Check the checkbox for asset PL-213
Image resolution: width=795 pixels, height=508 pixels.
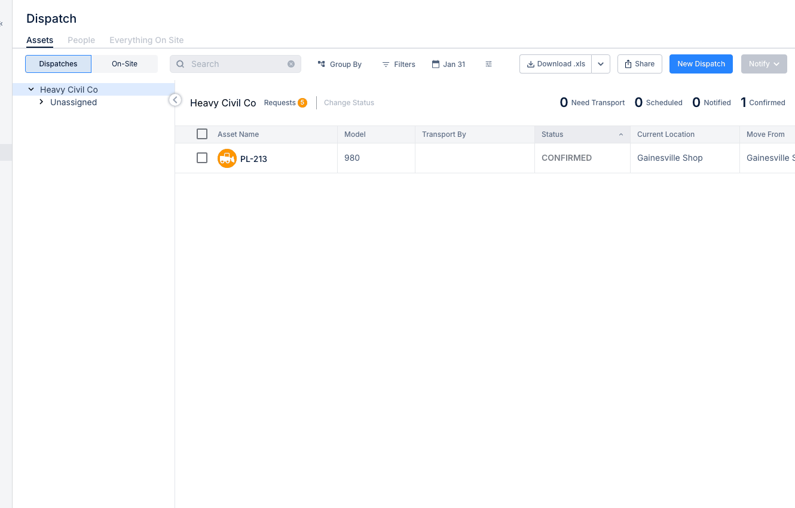pyautogui.click(x=201, y=158)
